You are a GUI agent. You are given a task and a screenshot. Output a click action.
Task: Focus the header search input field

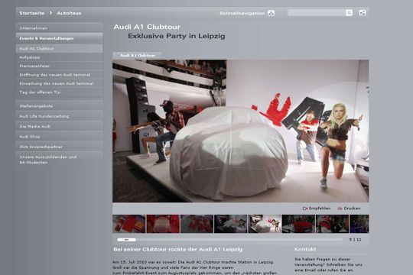pos(317,13)
